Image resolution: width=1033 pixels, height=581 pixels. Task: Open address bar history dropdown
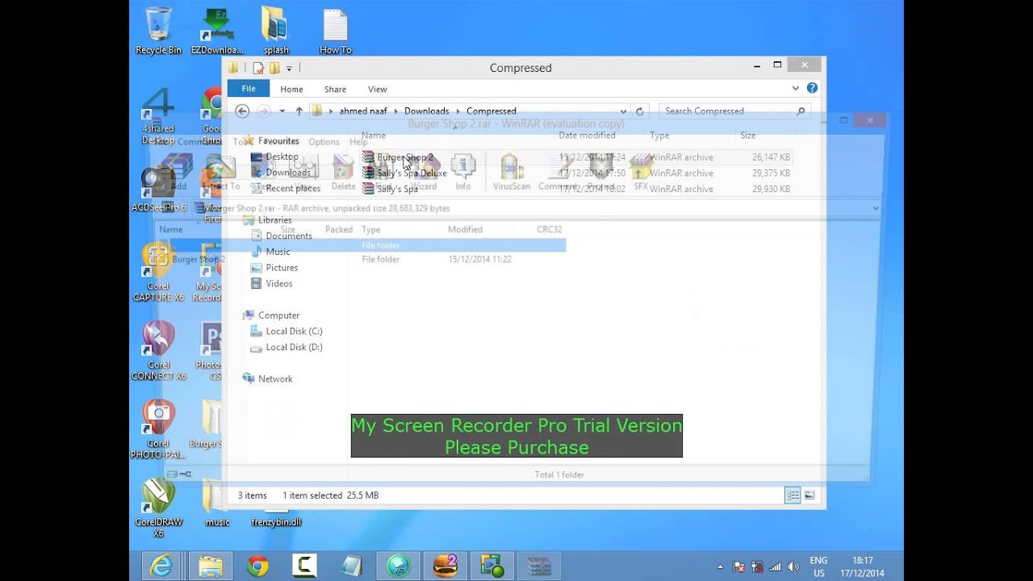click(x=623, y=111)
